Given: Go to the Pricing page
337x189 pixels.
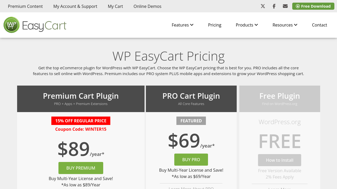Looking at the screenshot, I should coord(215,25).
